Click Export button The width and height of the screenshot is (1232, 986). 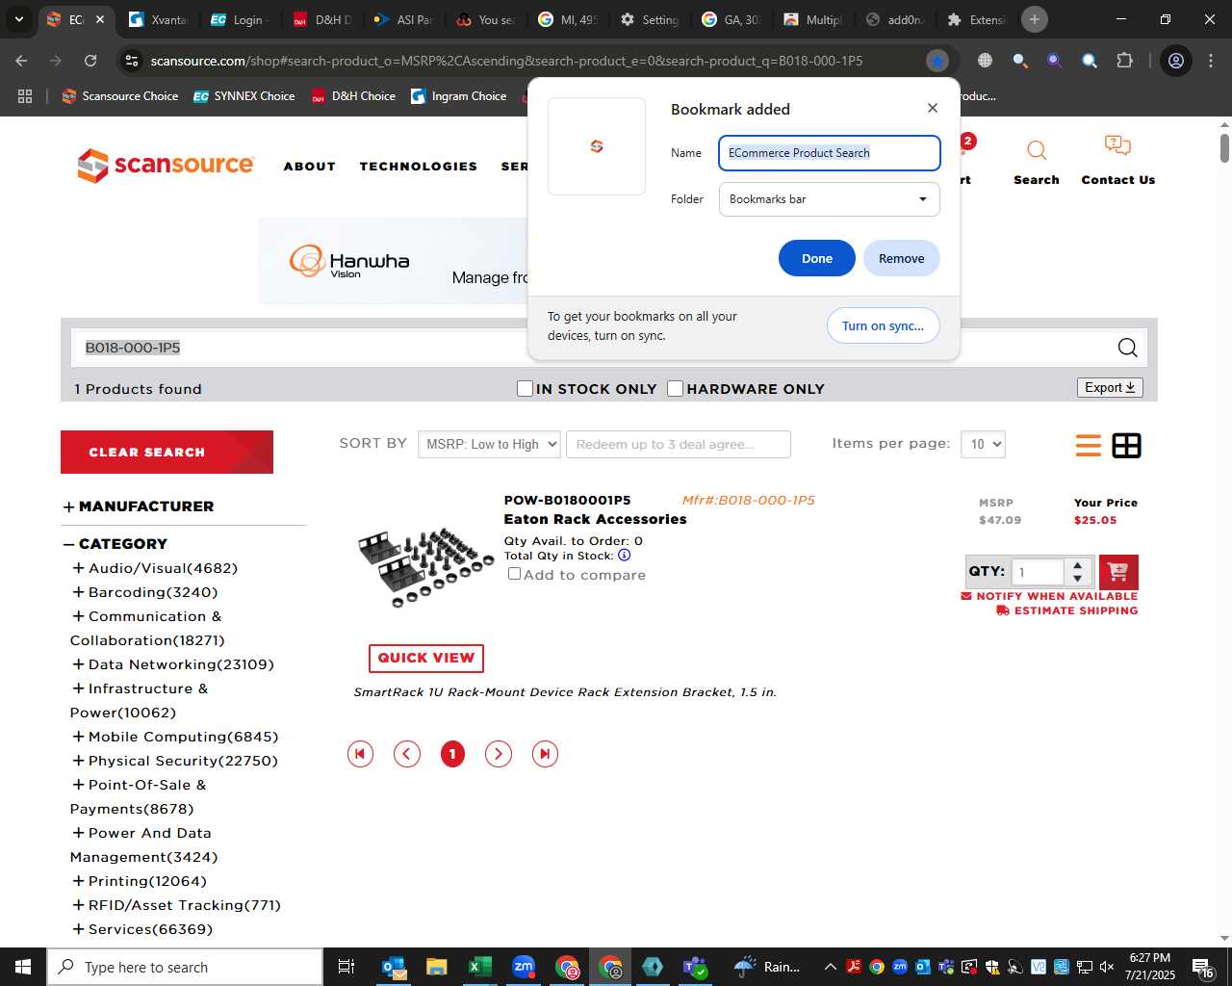point(1110,387)
